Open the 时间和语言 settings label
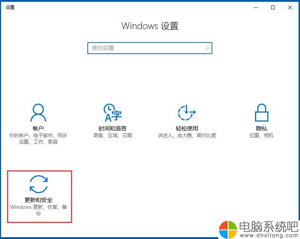Image resolution: width=300 pixels, height=239 pixels. coord(113,128)
